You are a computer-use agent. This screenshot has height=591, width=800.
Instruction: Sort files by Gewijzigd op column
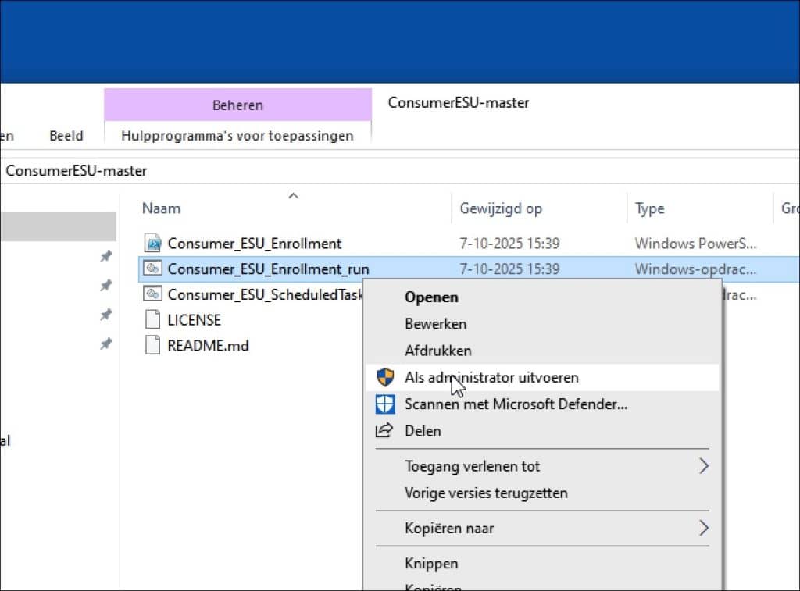[501, 208]
